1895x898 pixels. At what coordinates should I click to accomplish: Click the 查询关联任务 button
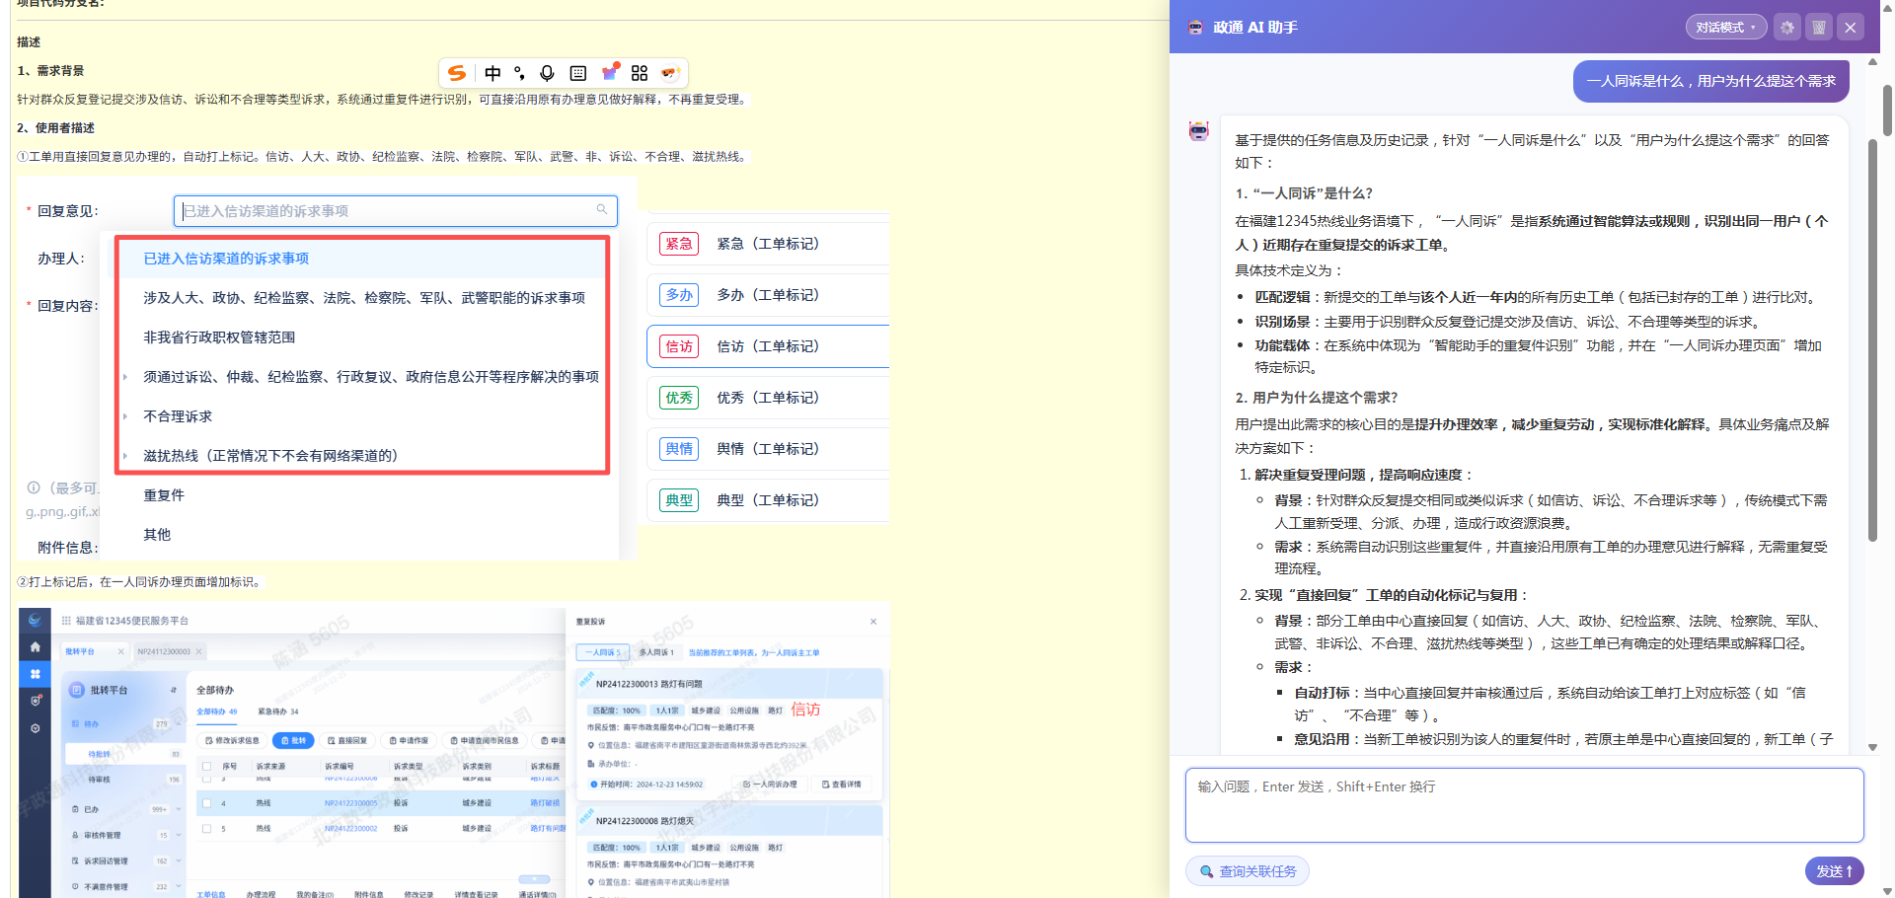[1248, 871]
